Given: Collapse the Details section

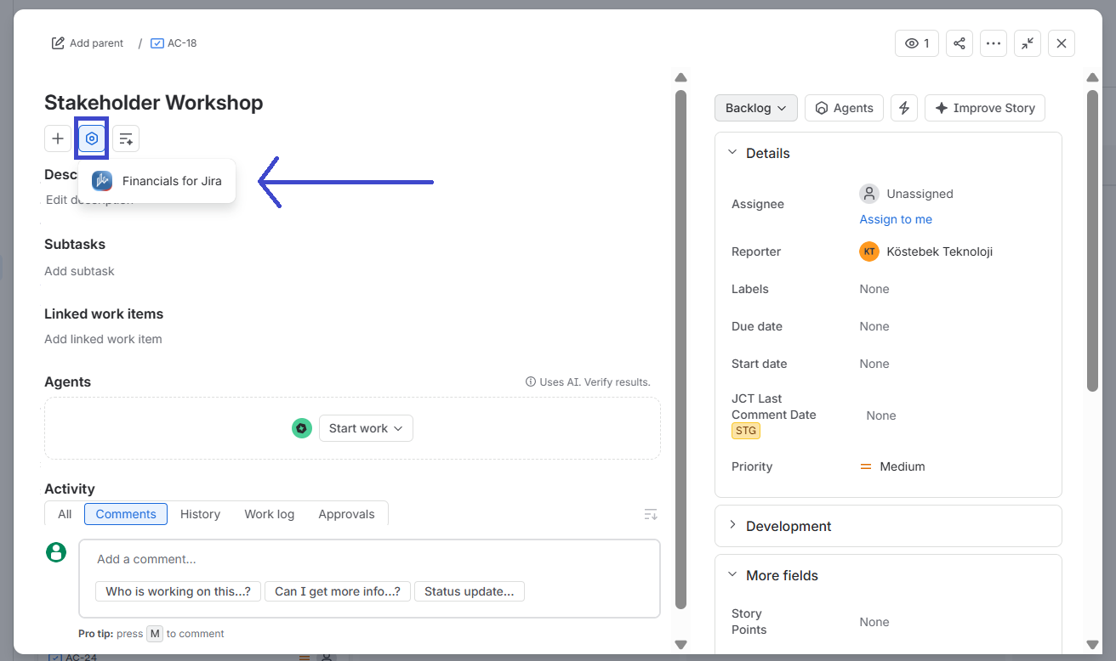Looking at the screenshot, I should click(732, 153).
